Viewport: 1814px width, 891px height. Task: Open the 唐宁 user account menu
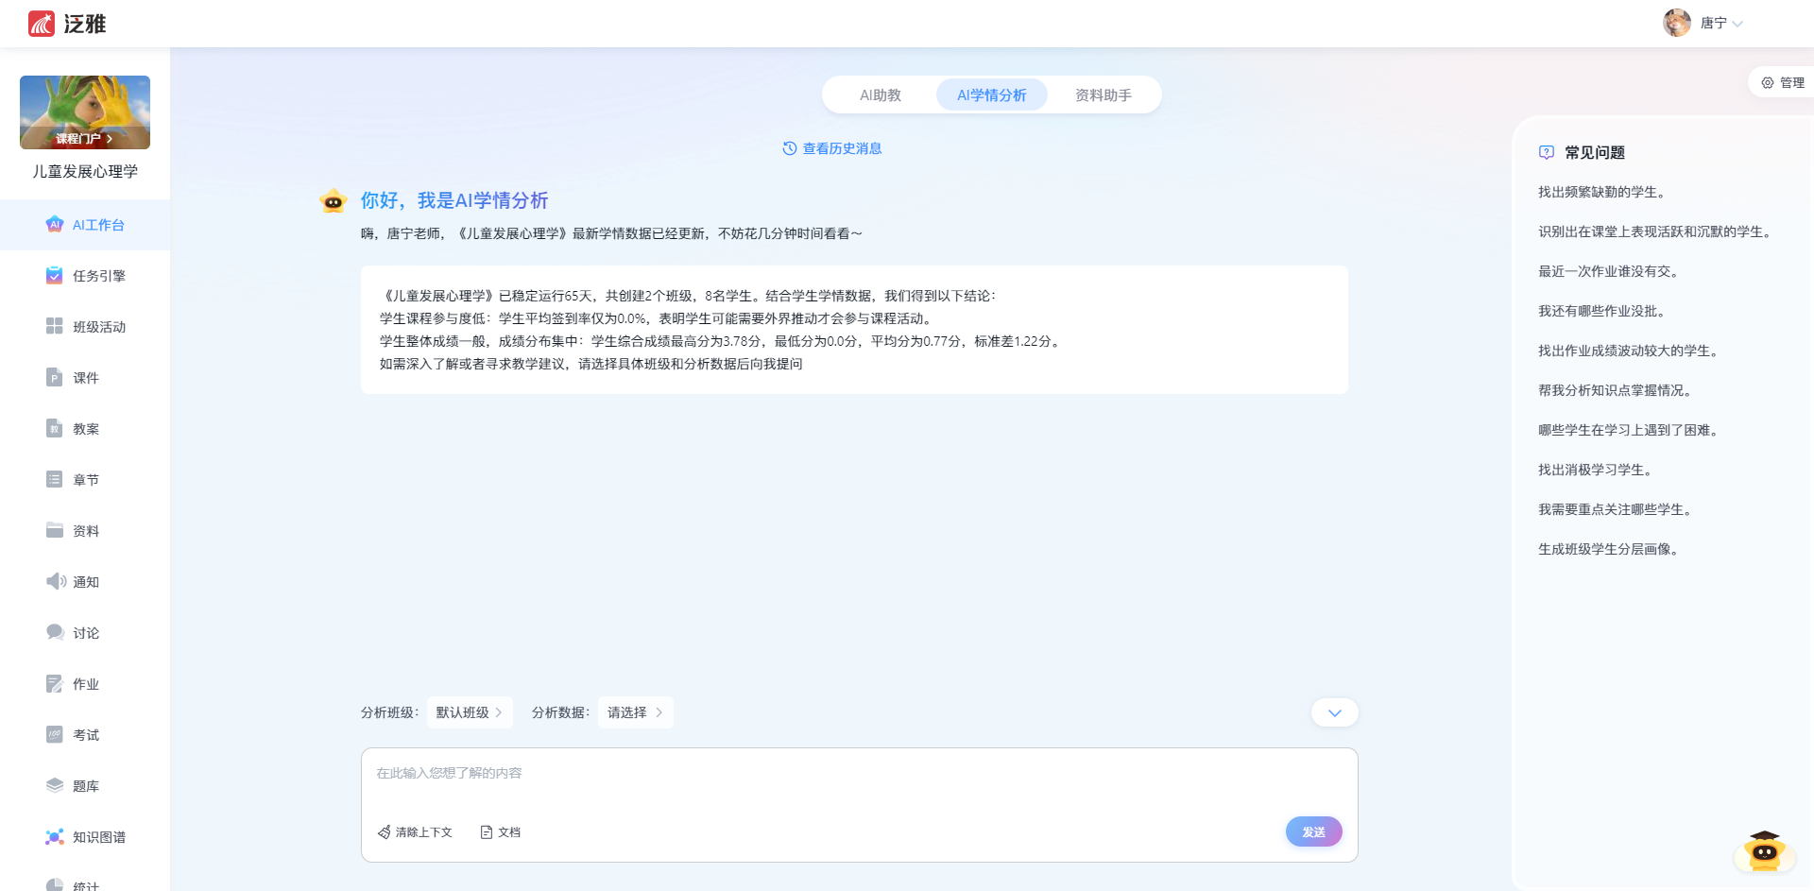click(1704, 24)
